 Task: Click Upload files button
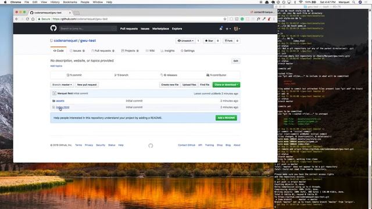pyautogui.click(x=189, y=85)
